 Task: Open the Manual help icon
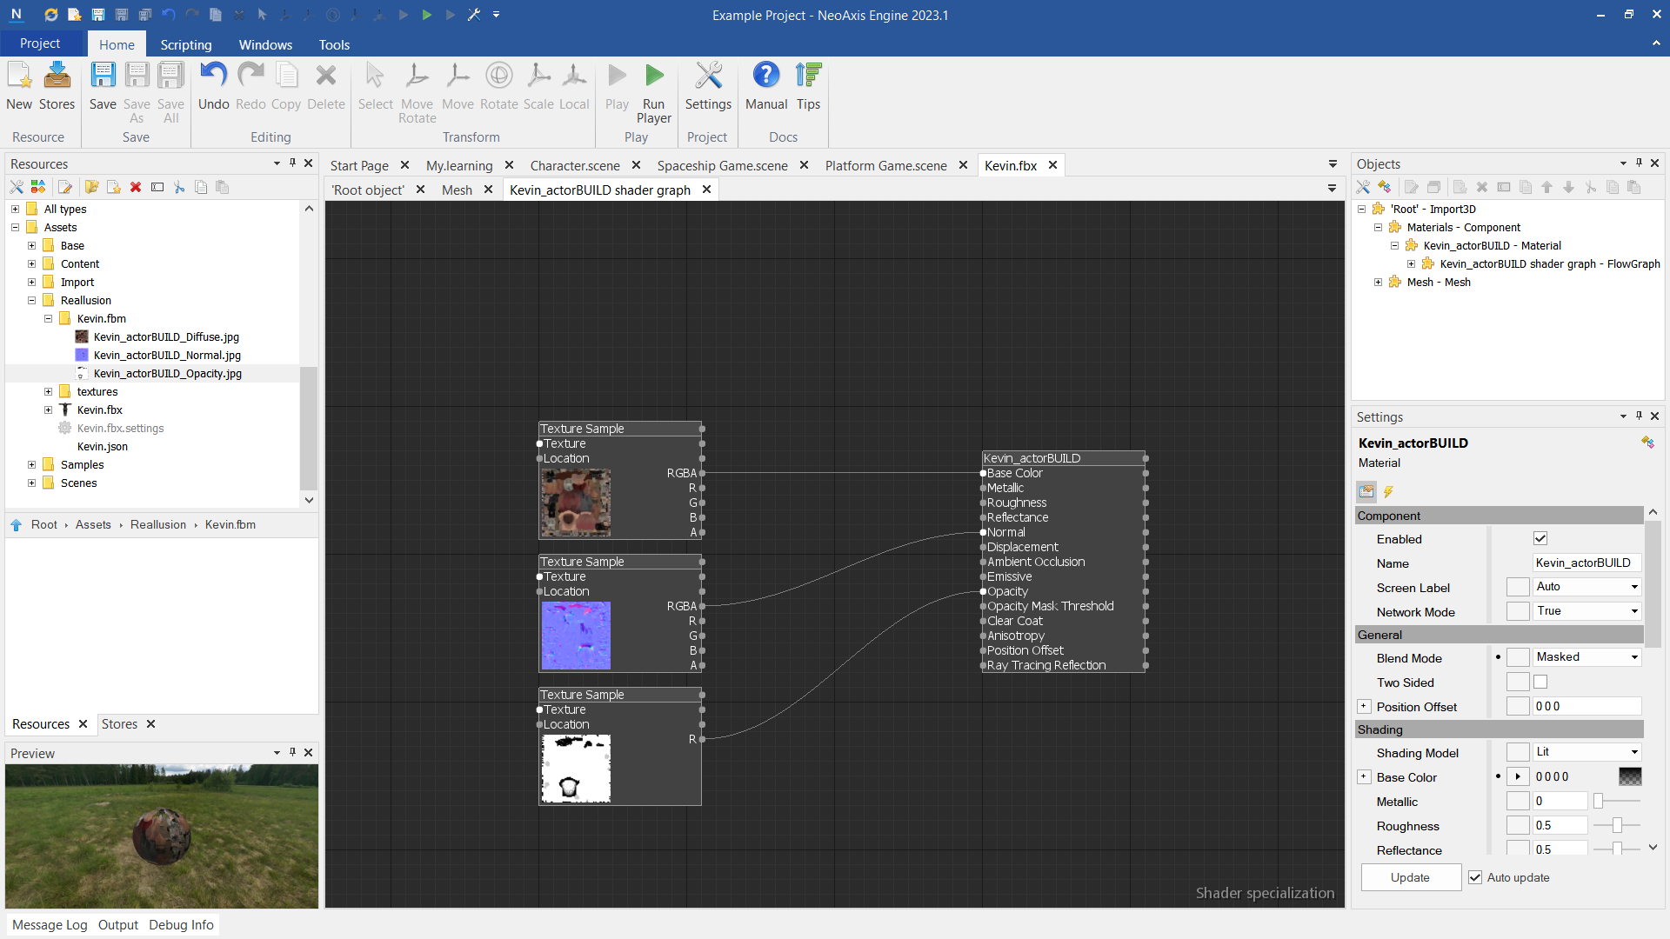(x=765, y=77)
